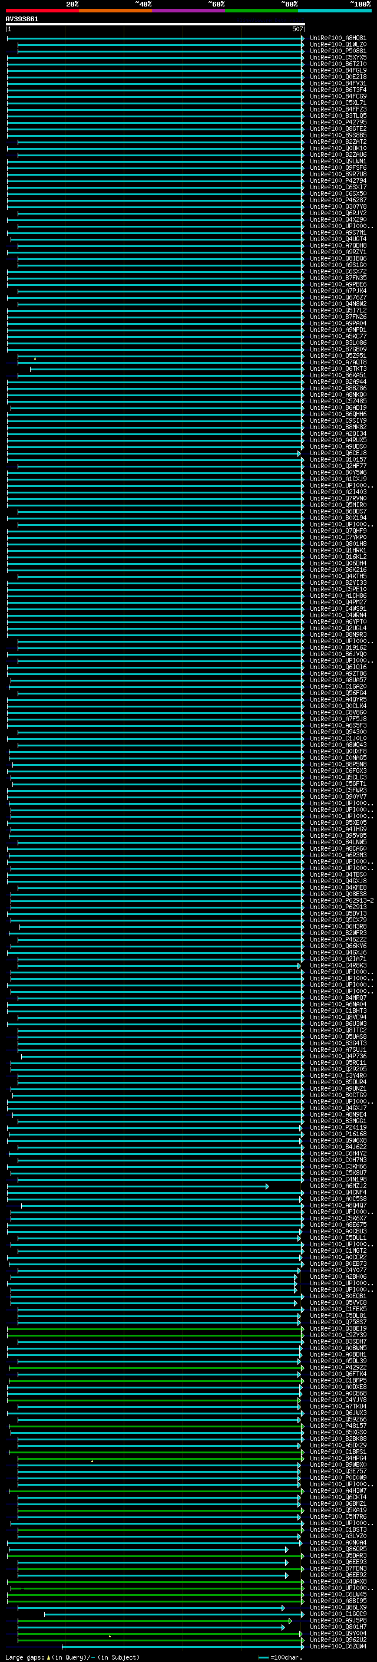Viewport: 377px width, 1662px height.
Task: Open hit UniRef100_P50881
Action: coord(338,51)
